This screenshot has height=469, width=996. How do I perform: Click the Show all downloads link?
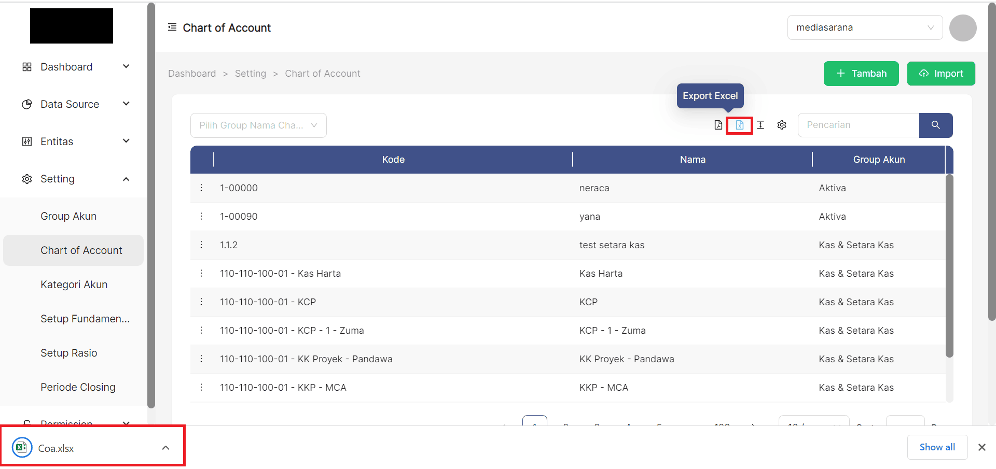coord(937,447)
